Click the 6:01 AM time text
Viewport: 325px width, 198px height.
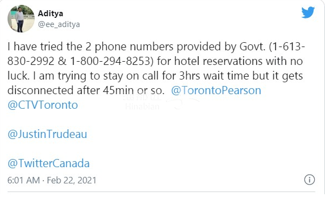pyautogui.click(x=23, y=180)
